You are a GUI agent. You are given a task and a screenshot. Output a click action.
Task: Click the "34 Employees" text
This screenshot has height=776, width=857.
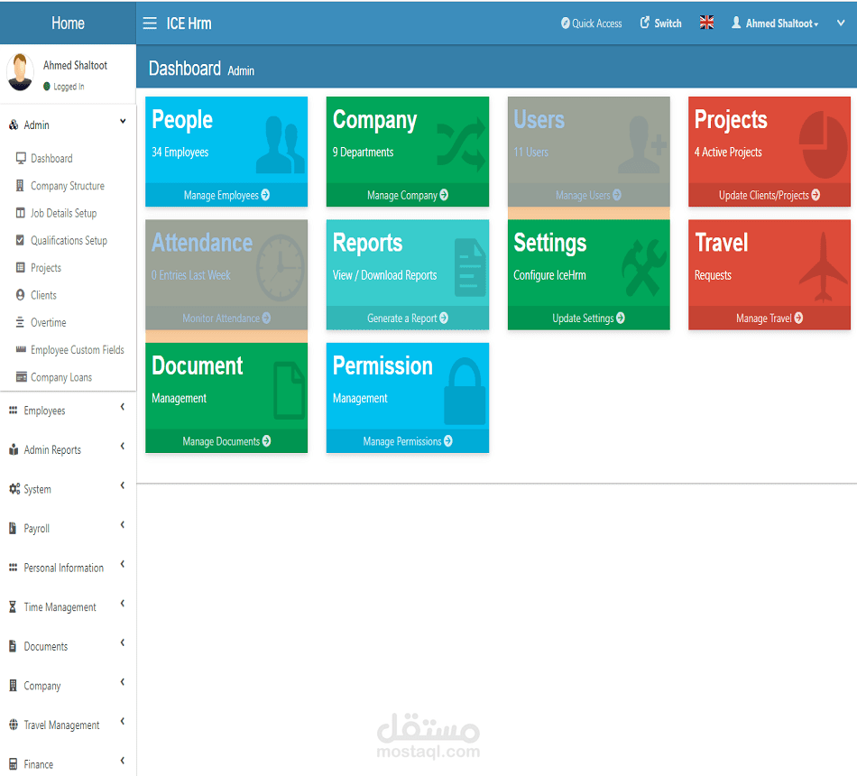click(180, 152)
